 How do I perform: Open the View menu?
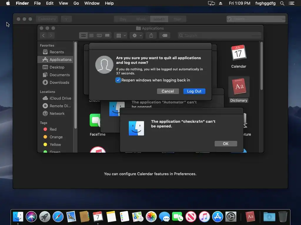(x=63, y=3)
